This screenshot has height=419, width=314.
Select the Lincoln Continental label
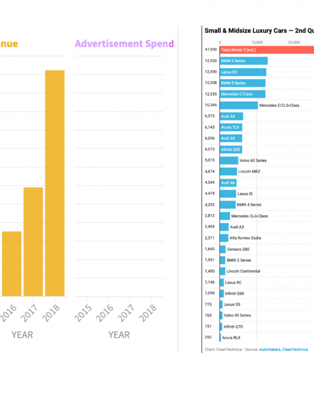243,271
